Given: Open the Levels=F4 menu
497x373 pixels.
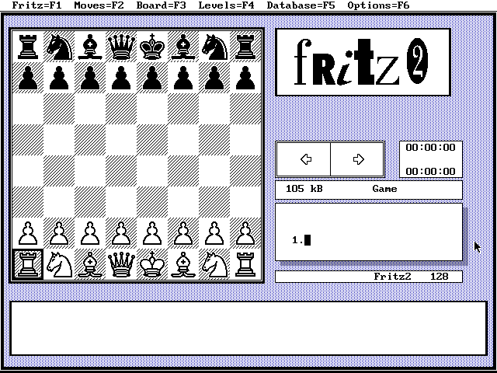Looking at the screenshot, I should (226, 5).
